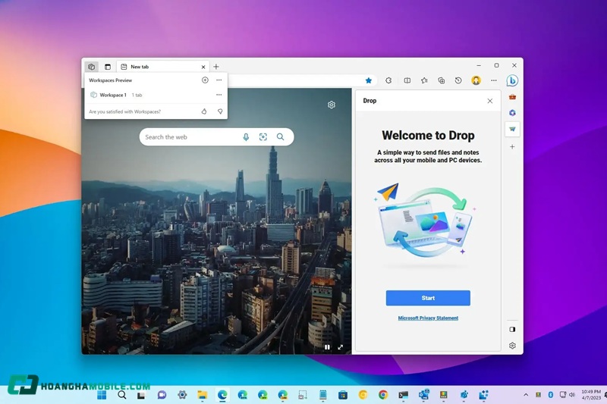
Task: Click the Bing chat sidebar icon
Action: click(x=512, y=81)
